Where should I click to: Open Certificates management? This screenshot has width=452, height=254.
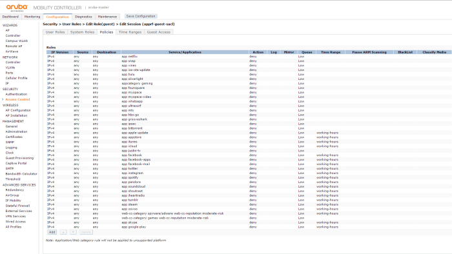click(x=14, y=137)
